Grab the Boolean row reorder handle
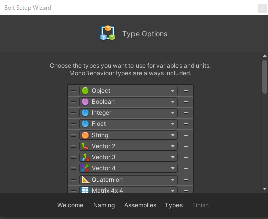 [74, 102]
